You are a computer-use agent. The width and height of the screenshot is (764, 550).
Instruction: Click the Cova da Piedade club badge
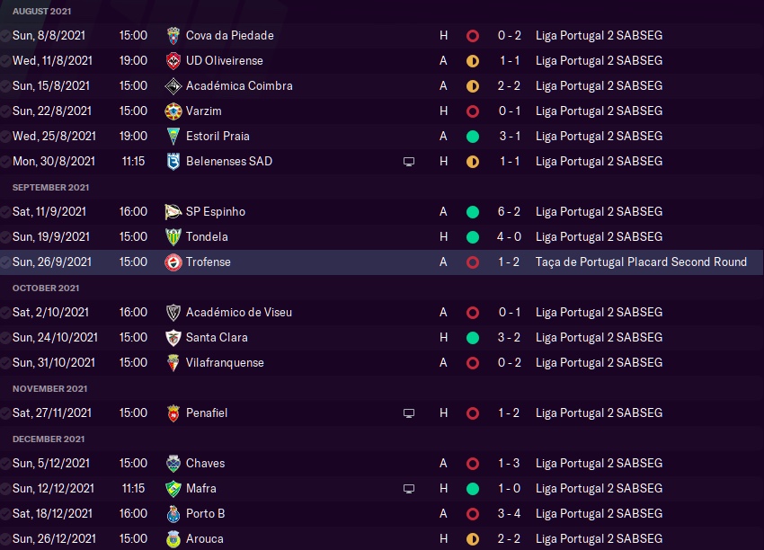click(x=173, y=36)
